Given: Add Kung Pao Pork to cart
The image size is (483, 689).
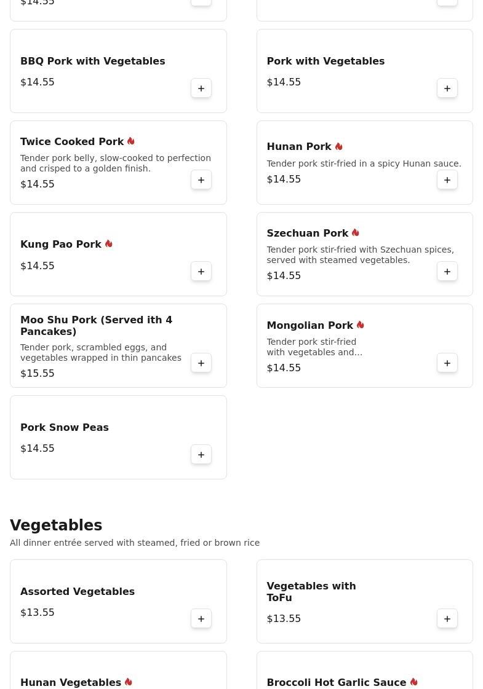Looking at the screenshot, I should pyautogui.click(x=201, y=272).
